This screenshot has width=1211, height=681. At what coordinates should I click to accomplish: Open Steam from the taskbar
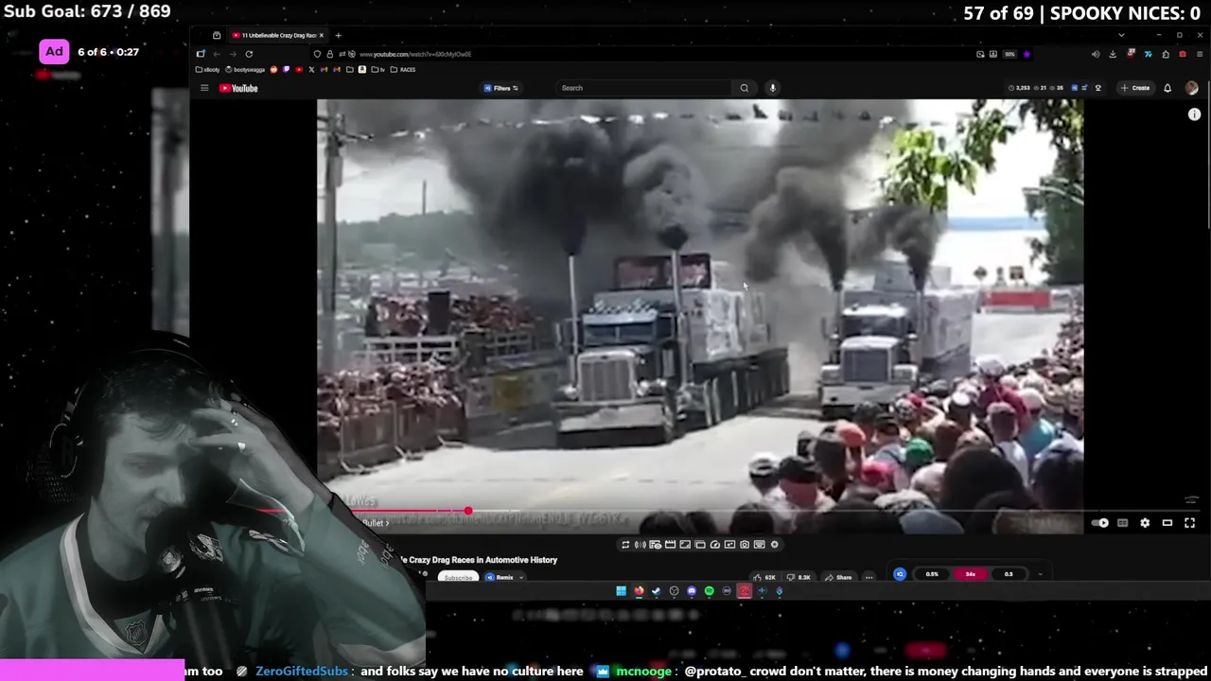(x=656, y=591)
